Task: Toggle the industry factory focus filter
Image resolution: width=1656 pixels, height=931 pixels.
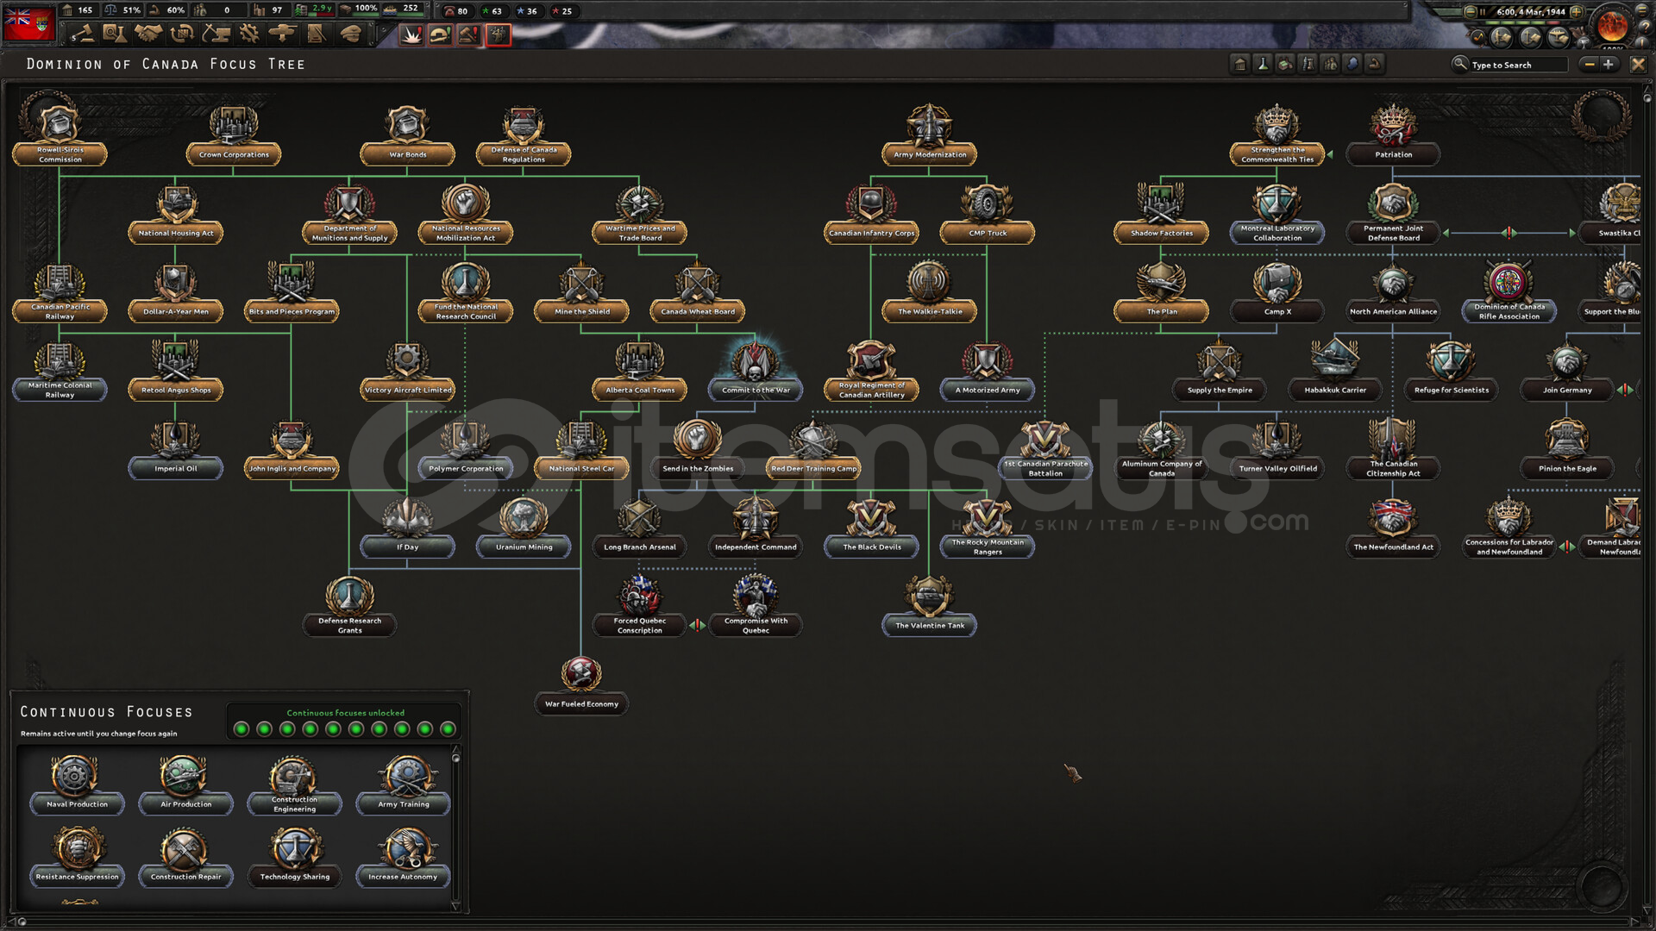Action: (x=1285, y=65)
